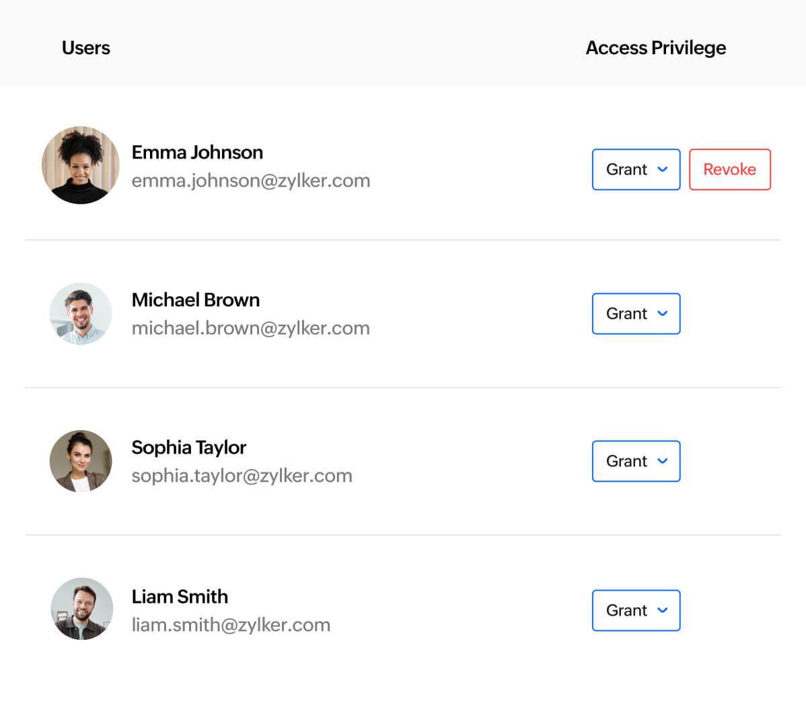Open Michael Brown's Grant dropdown
Screen dimensions: 806x703
(636, 314)
